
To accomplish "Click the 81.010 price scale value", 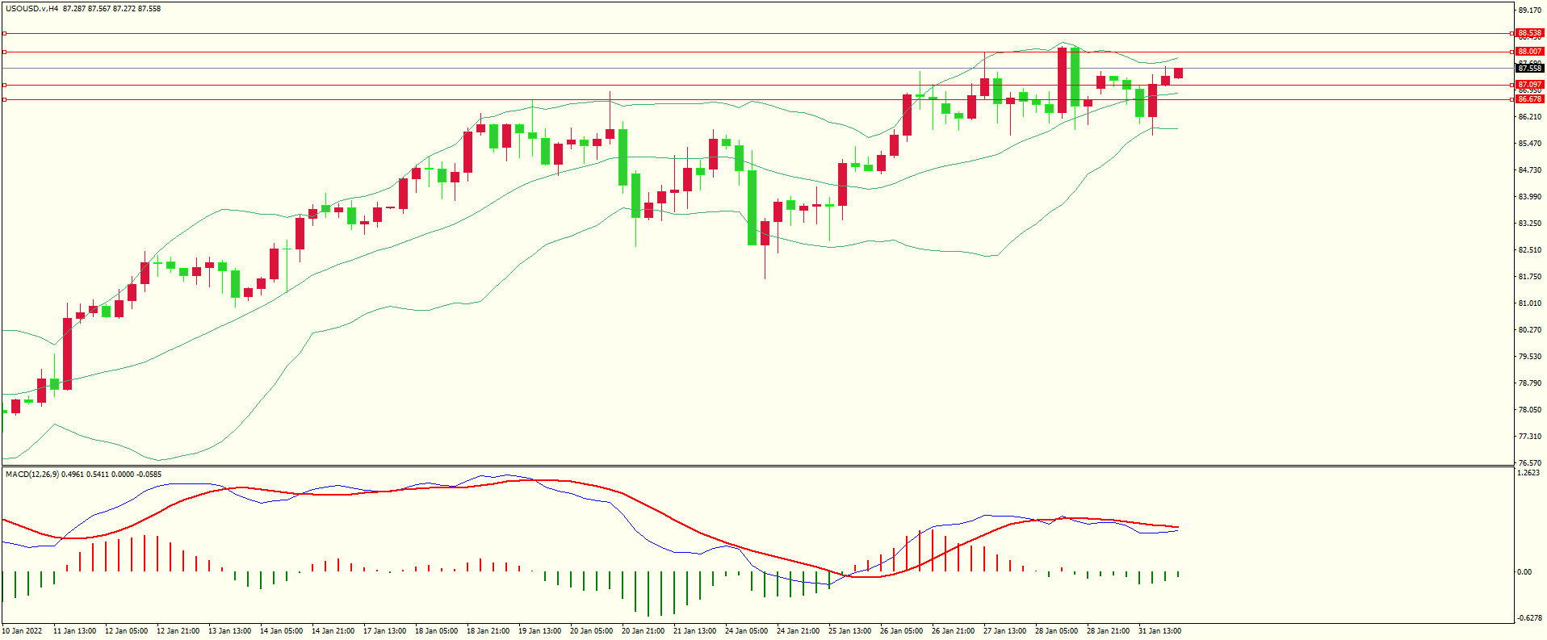I will [1529, 303].
